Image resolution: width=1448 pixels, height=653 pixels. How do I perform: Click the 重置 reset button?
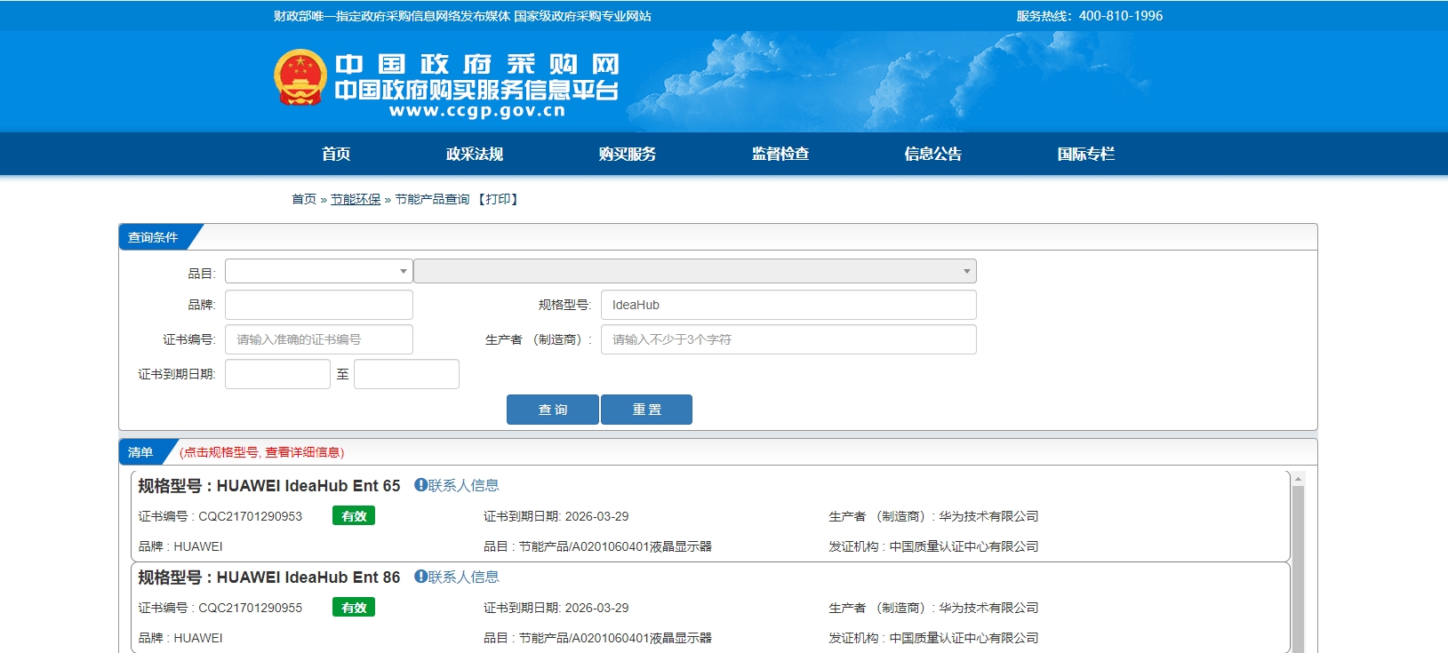(646, 410)
